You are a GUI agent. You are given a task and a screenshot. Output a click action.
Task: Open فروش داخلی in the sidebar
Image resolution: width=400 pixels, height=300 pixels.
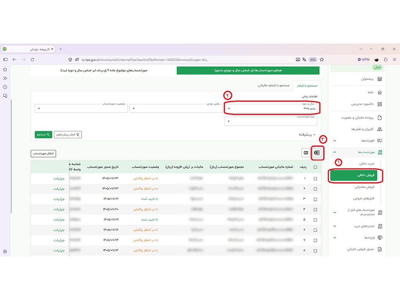pyautogui.click(x=354, y=175)
